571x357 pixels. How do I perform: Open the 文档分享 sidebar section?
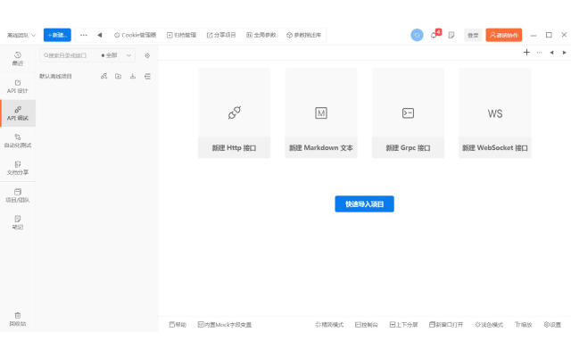pos(18,168)
